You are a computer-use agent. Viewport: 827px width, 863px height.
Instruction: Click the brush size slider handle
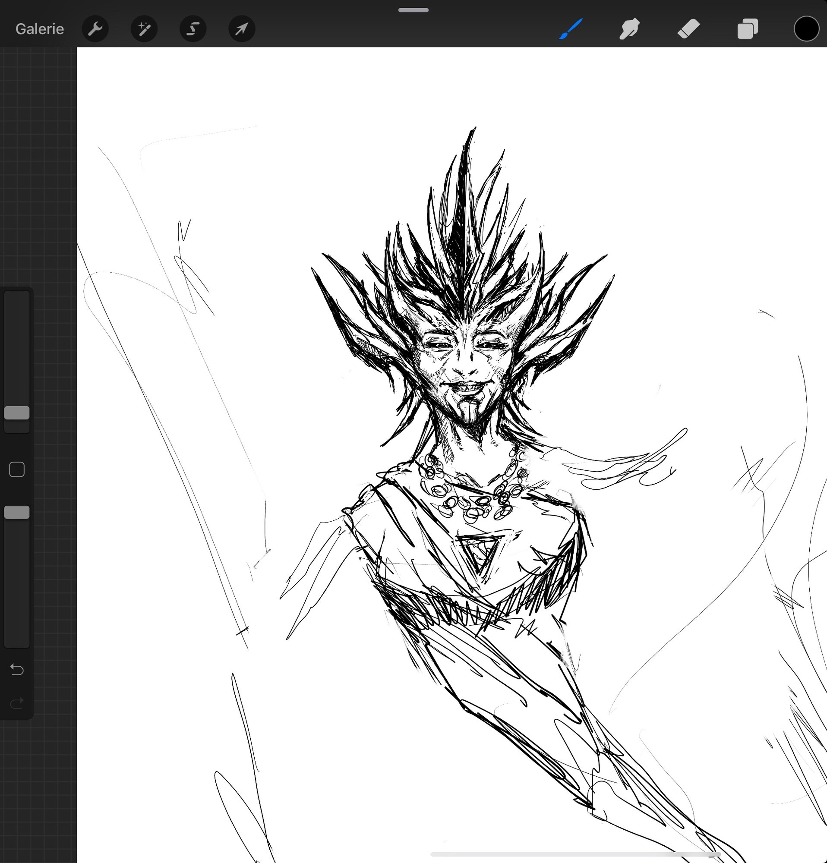coord(17,413)
